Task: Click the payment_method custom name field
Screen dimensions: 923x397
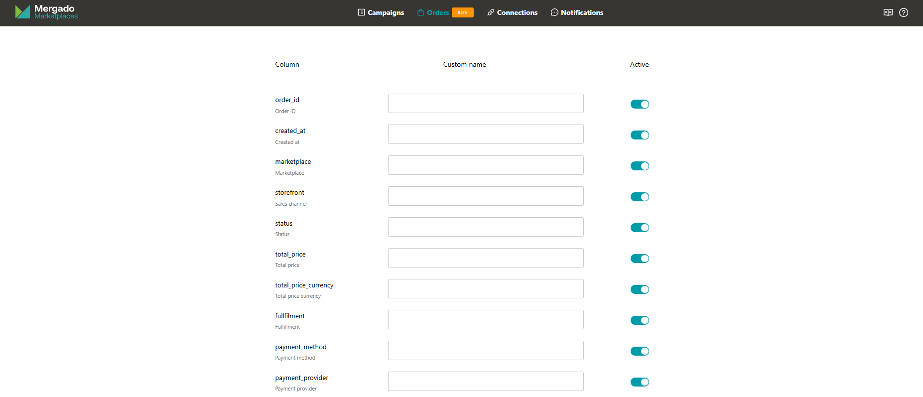Action: (x=486, y=351)
